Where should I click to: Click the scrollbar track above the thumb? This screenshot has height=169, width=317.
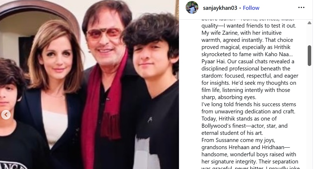tap(309, 35)
